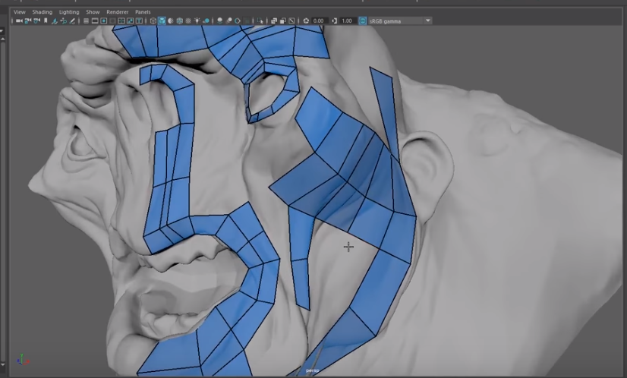Open the Show menu
The width and height of the screenshot is (627, 378).
tap(93, 12)
